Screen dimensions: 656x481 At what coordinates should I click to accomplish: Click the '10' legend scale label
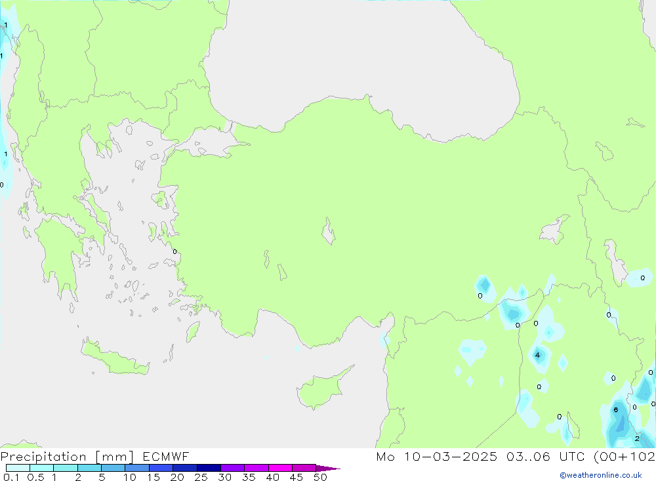point(130,477)
